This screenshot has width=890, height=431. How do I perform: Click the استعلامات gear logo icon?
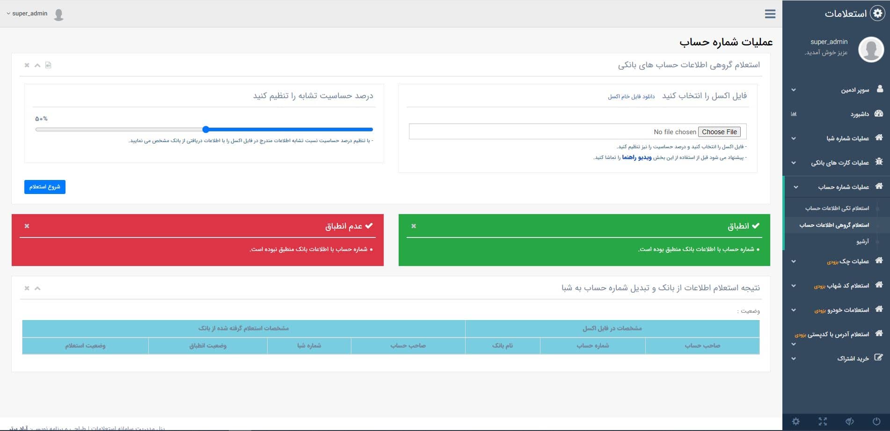[x=877, y=14]
